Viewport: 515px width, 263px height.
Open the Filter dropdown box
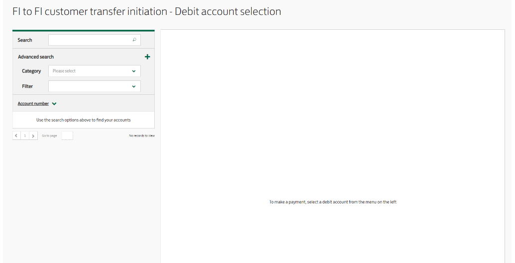tap(94, 86)
